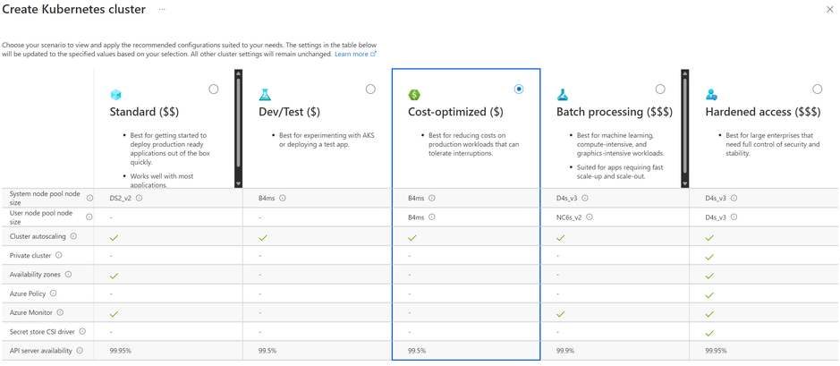The width and height of the screenshot is (840, 366).
Task: Click the Batch processing card scrollbar up arrow
Action: (x=684, y=73)
